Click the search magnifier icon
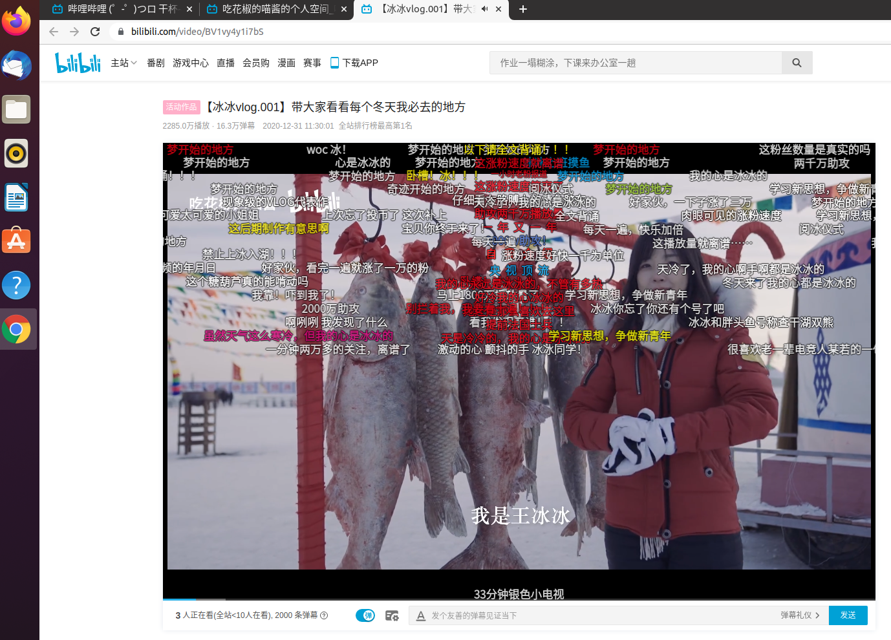This screenshot has width=891, height=640. pyautogui.click(x=797, y=62)
